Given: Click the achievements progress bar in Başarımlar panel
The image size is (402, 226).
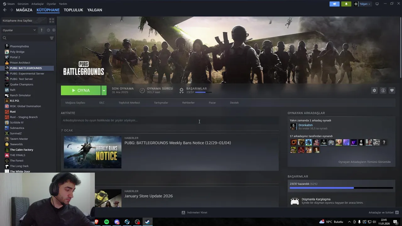Looking at the screenshot, I should pos(341,188).
